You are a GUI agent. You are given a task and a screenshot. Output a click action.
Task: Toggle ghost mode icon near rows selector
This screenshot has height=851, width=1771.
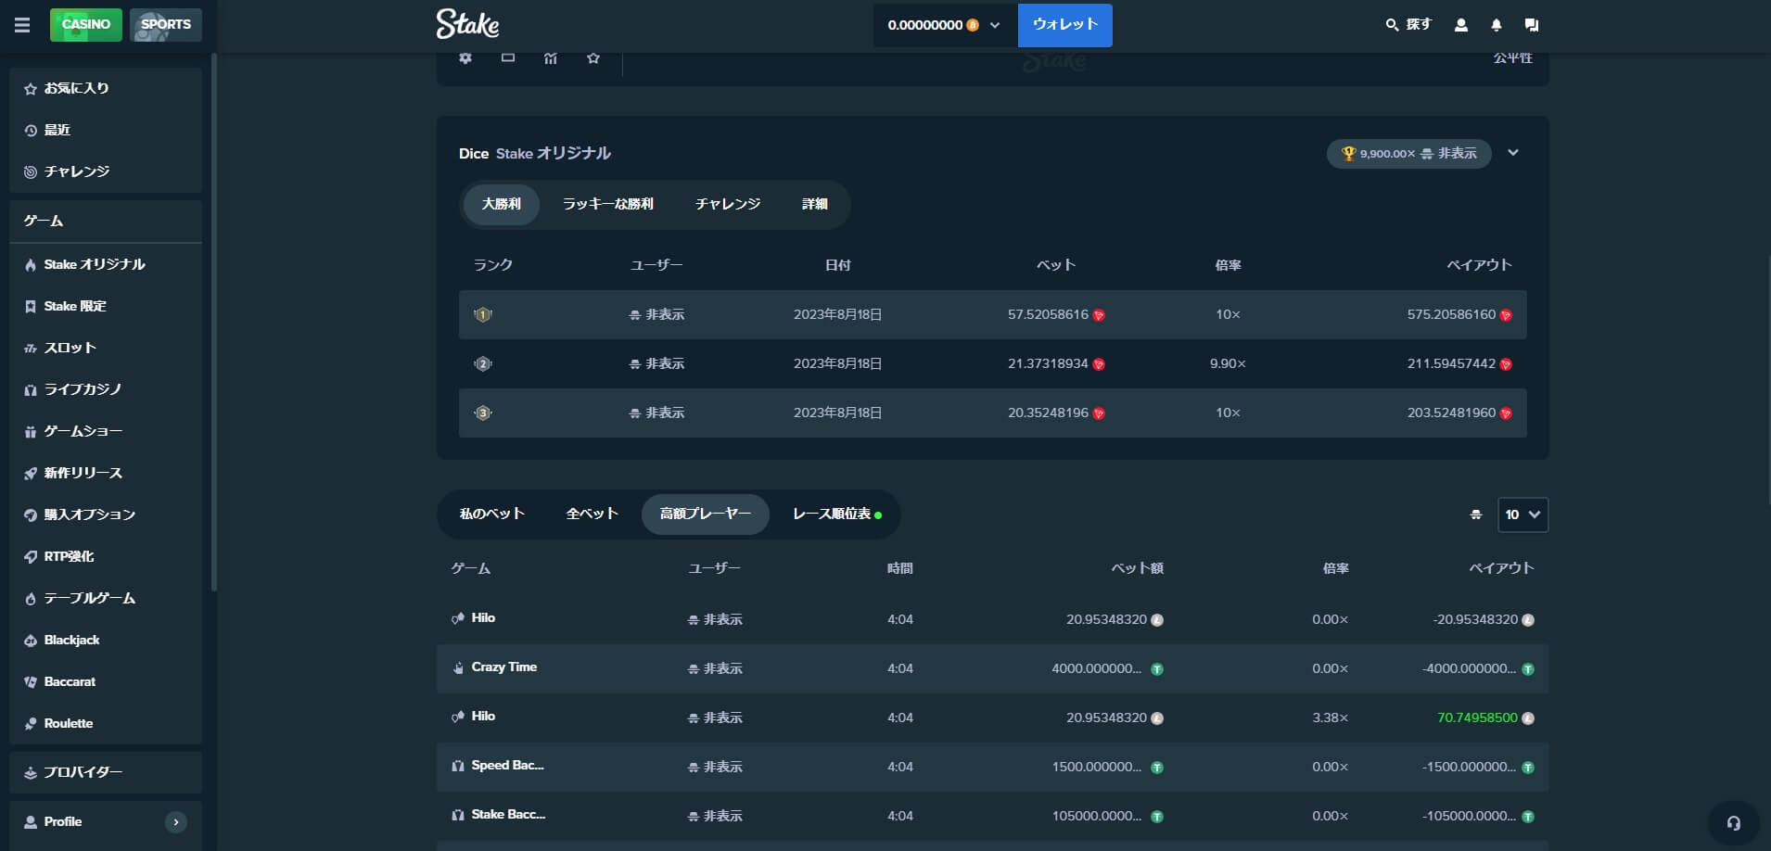[x=1476, y=514]
